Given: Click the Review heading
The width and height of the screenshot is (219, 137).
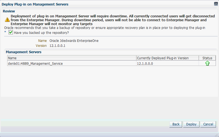Looking at the screenshot, I should (x=9, y=11).
